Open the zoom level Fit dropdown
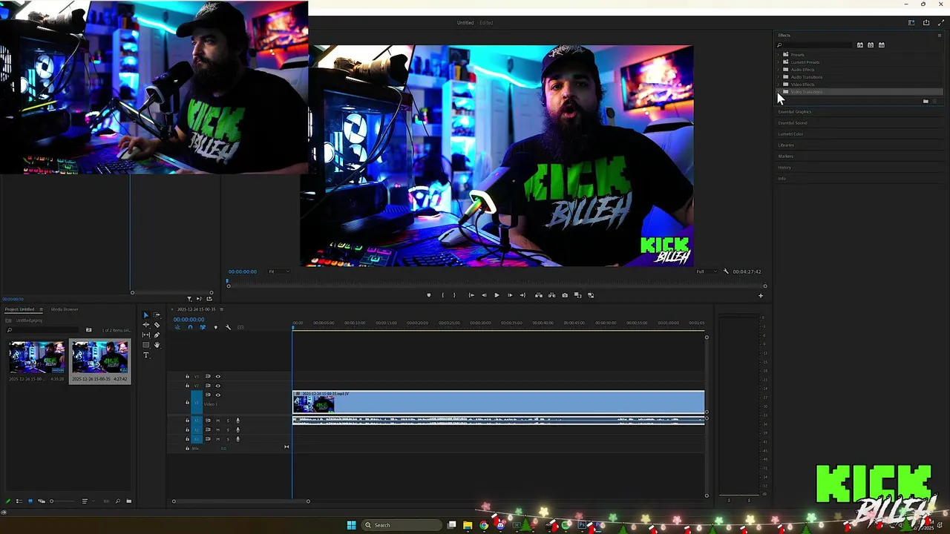The height and width of the screenshot is (534, 950). tap(278, 271)
